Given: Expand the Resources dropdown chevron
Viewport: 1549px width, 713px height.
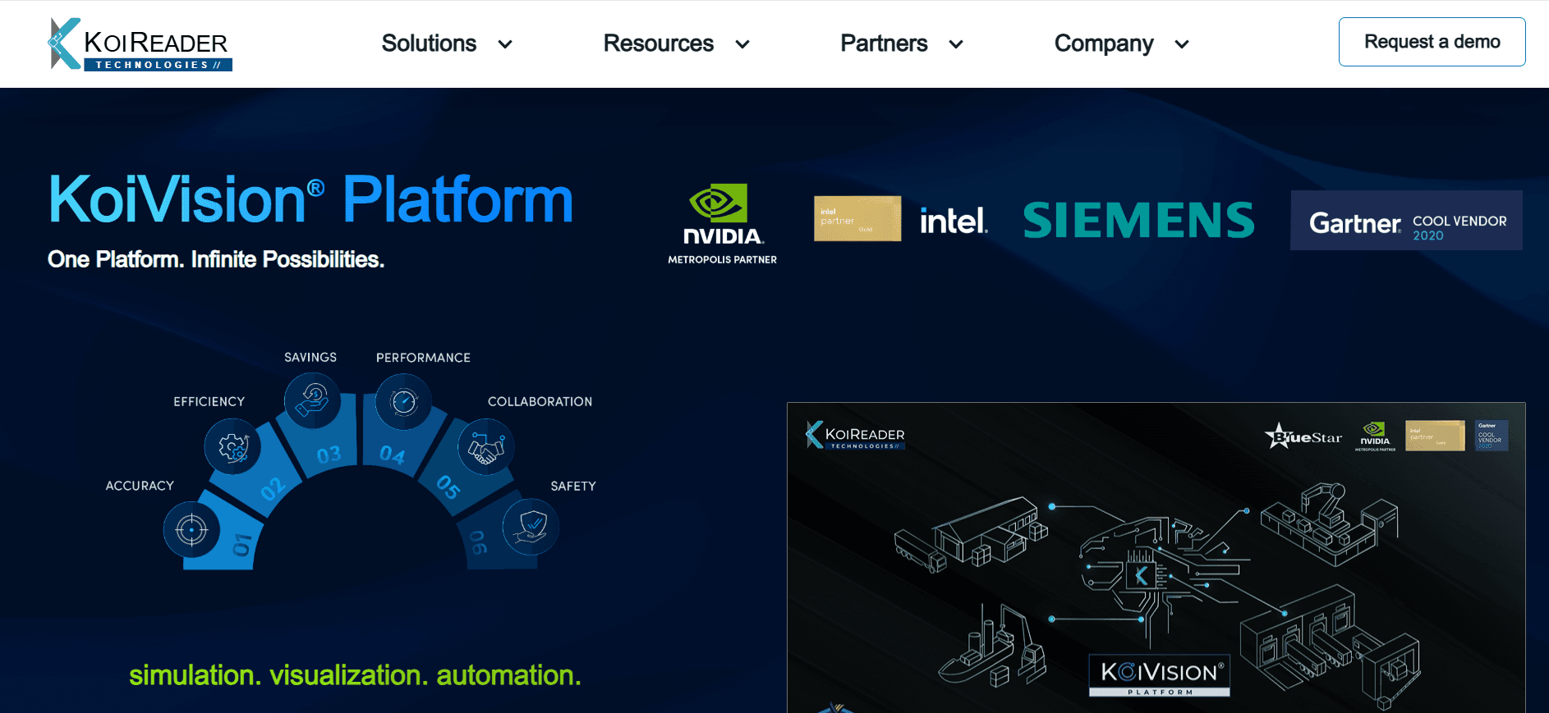Looking at the screenshot, I should 742,44.
